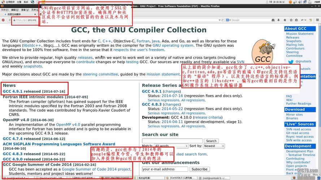Open the Downloads arrow icon in toolbar

pos(279,20)
